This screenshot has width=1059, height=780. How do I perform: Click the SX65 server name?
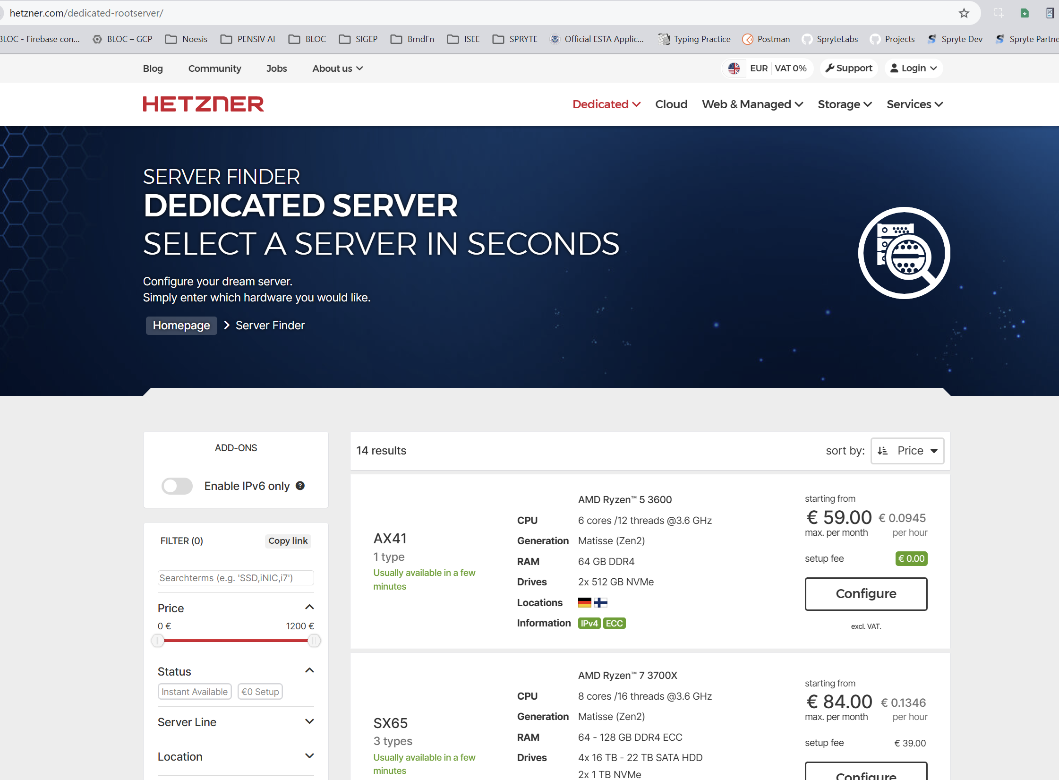[x=391, y=723]
